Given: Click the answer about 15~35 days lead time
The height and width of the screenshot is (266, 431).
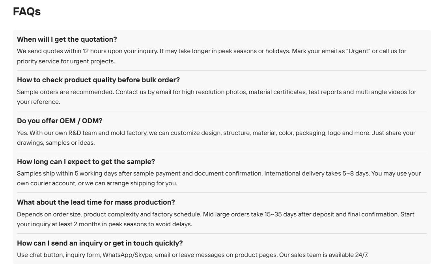Looking at the screenshot, I should [215, 219].
